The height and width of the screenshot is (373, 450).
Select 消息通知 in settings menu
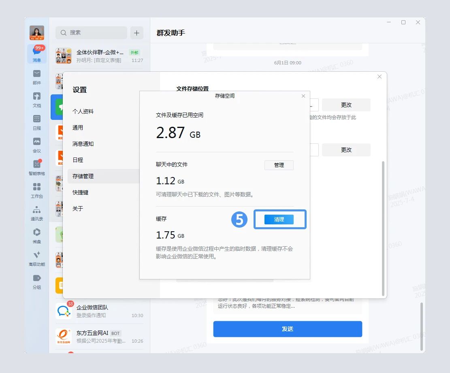(83, 144)
